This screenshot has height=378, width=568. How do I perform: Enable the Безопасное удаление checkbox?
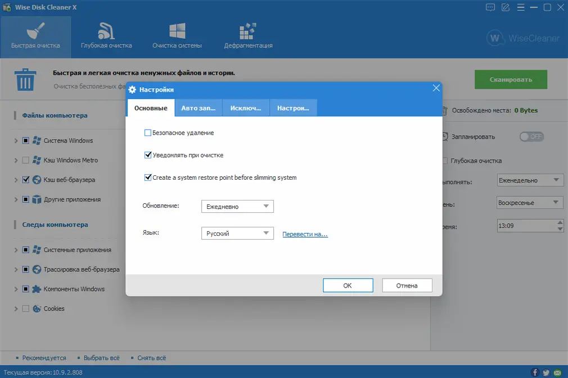coord(148,133)
